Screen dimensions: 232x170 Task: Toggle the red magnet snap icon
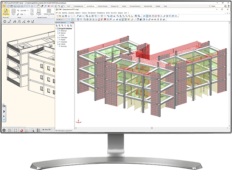coord(22,130)
